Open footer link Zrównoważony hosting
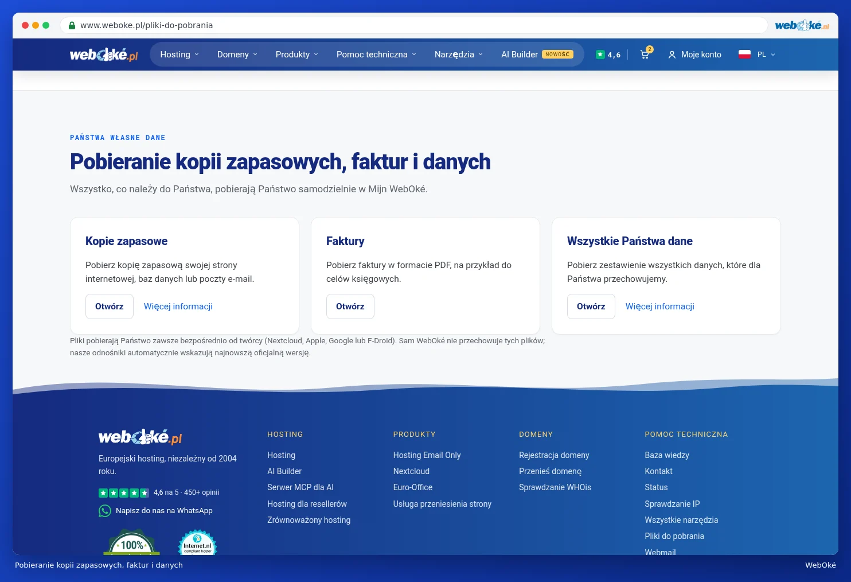 pyautogui.click(x=309, y=520)
